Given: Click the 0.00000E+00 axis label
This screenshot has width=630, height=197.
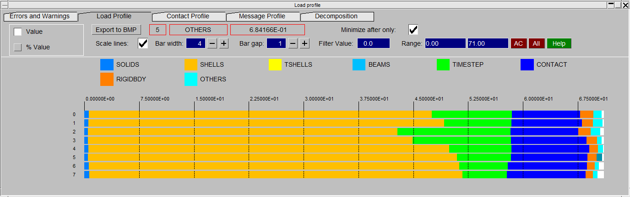Looking at the screenshot, I should tap(100, 99).
